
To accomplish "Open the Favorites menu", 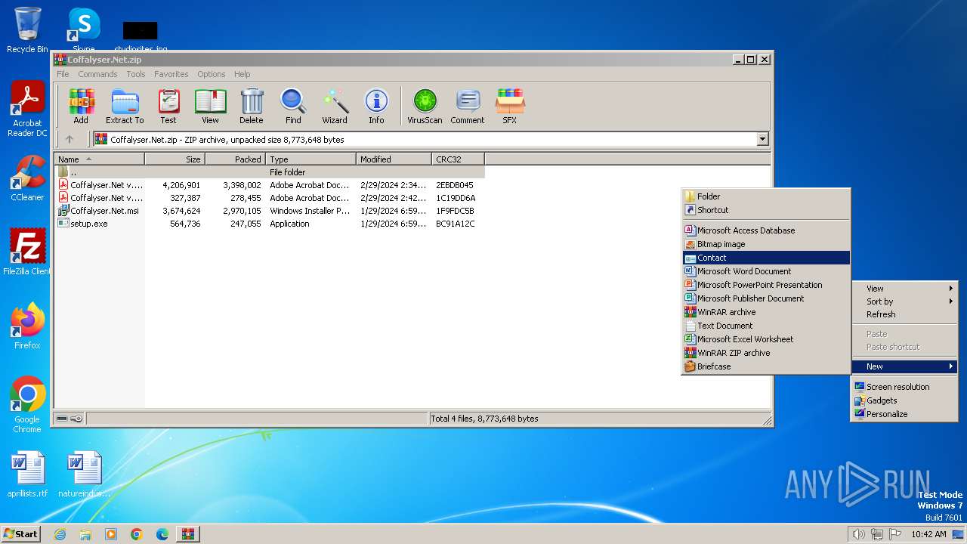I will (171, 74).
